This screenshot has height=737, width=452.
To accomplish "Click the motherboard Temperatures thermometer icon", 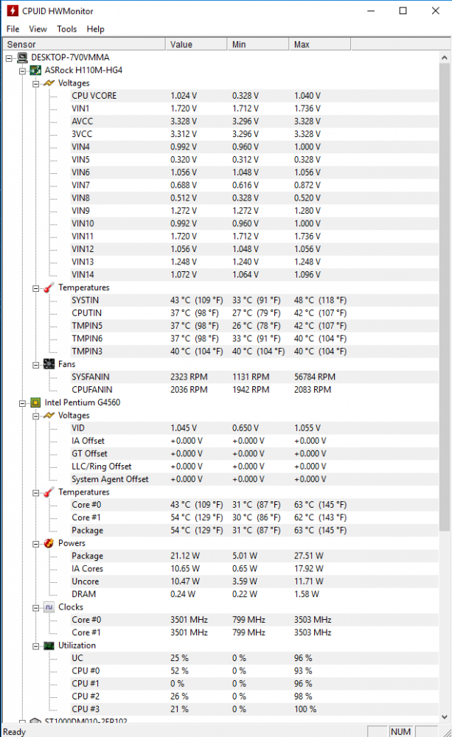I will pyautogui.click(x=49, y=287).
